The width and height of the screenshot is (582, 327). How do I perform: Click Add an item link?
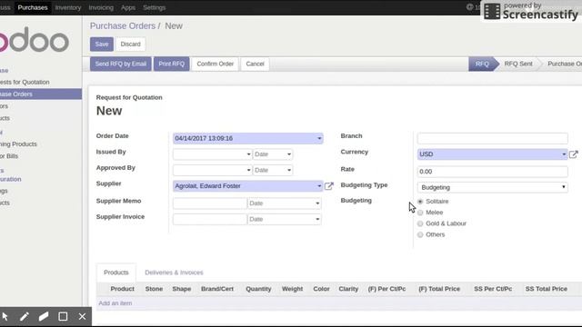click(115, 302)
